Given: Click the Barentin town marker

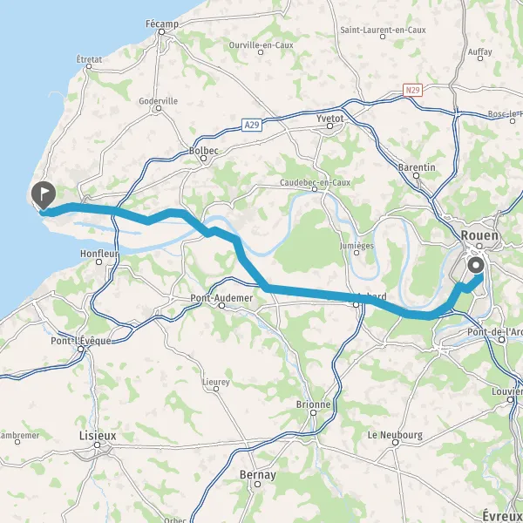Looking at the screenshot, I should pyautogui.click(x=417, y=175).
